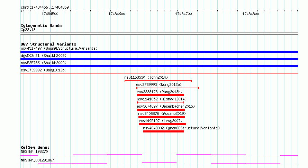Image resolution: width=308 pixels, height=168 pixels.
Task: Click the thin red line of esv2739992
Action: pos(159,73)
